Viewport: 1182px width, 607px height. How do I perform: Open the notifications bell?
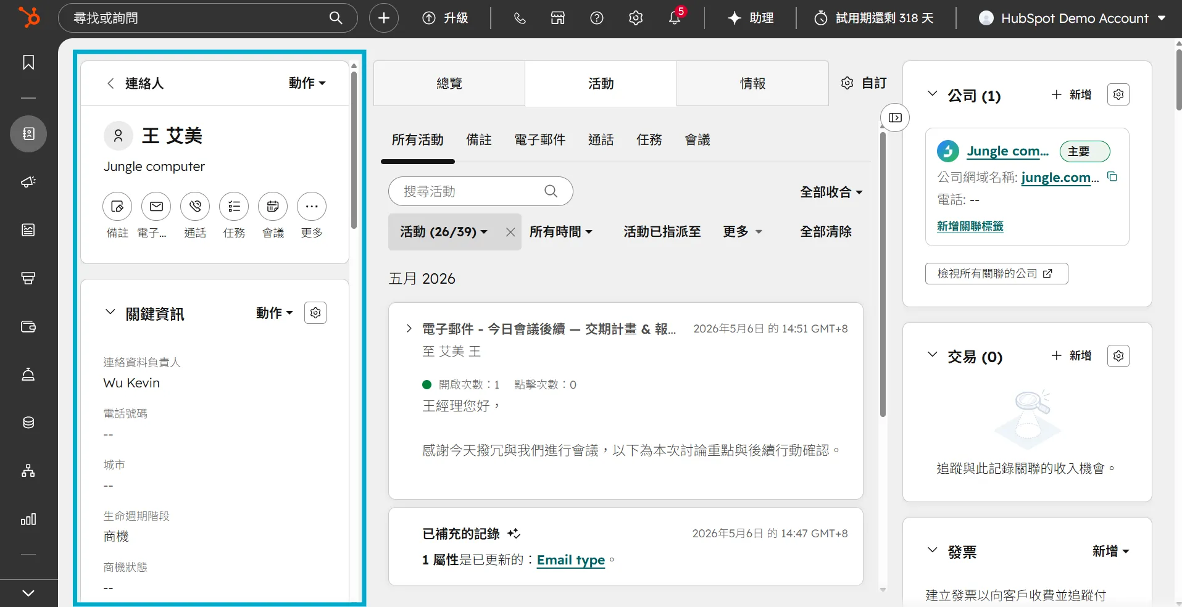click(675, 19)
